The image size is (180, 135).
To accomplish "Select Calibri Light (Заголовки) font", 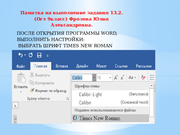I will pos(111,94).
